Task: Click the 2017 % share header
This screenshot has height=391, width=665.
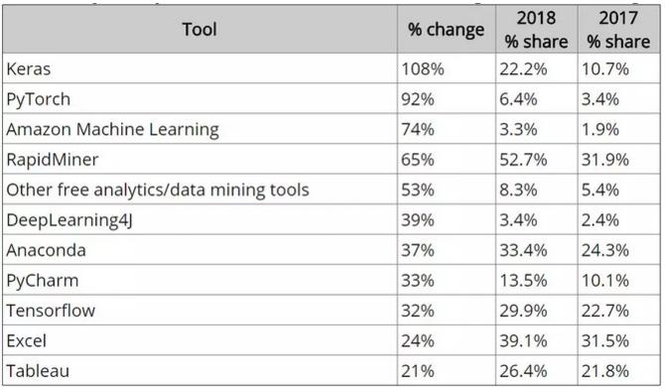Action: pyautogui.click(x=618, y=29)
